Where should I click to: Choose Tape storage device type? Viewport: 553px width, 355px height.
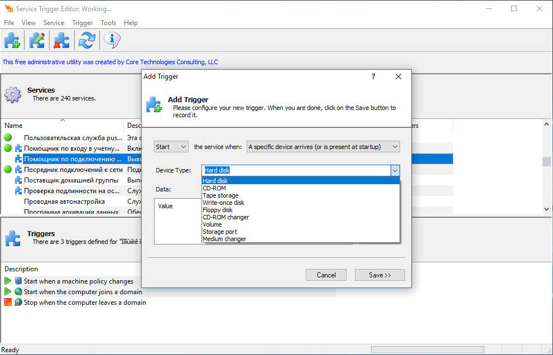pos(300,195)
